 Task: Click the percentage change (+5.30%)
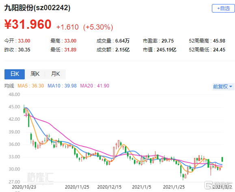98,27
